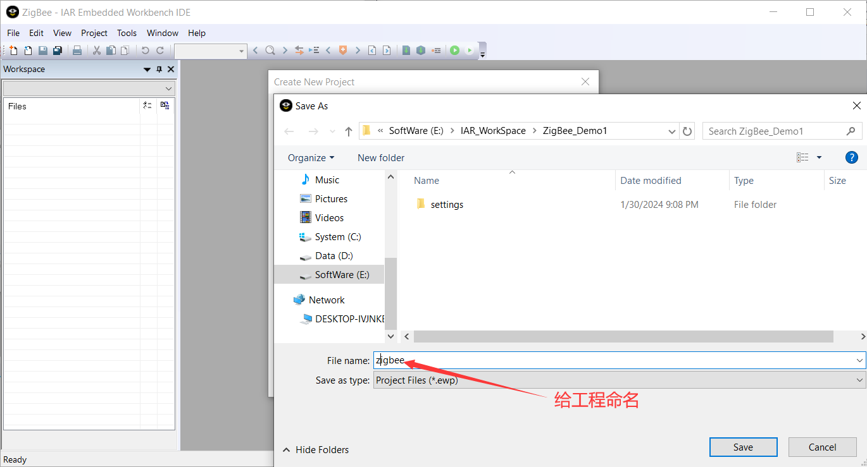This screenshot has width=867, height=467.
Task: Open the Tools menu
Action: click(x=127, y=33)
